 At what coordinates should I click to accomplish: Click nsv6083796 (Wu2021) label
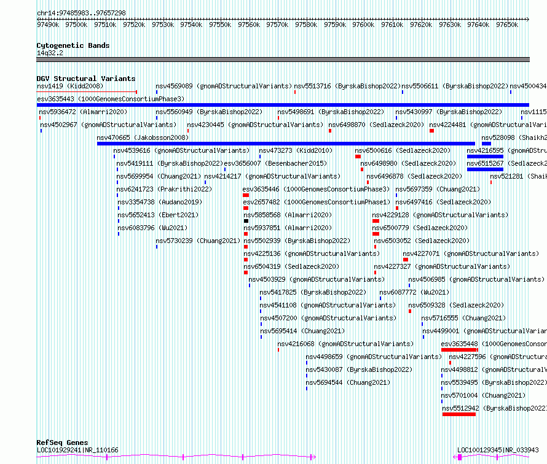click(x=152, y=228)
